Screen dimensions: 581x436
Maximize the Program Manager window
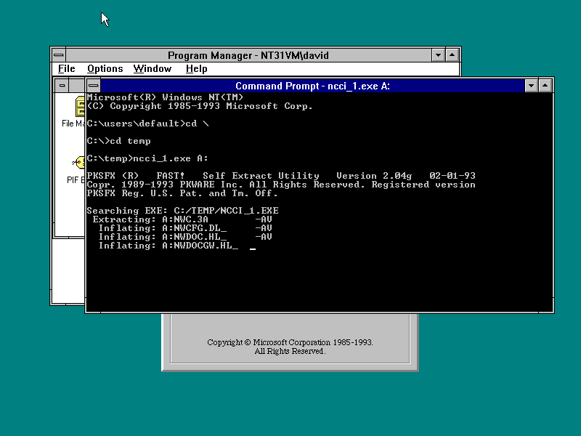452,55
